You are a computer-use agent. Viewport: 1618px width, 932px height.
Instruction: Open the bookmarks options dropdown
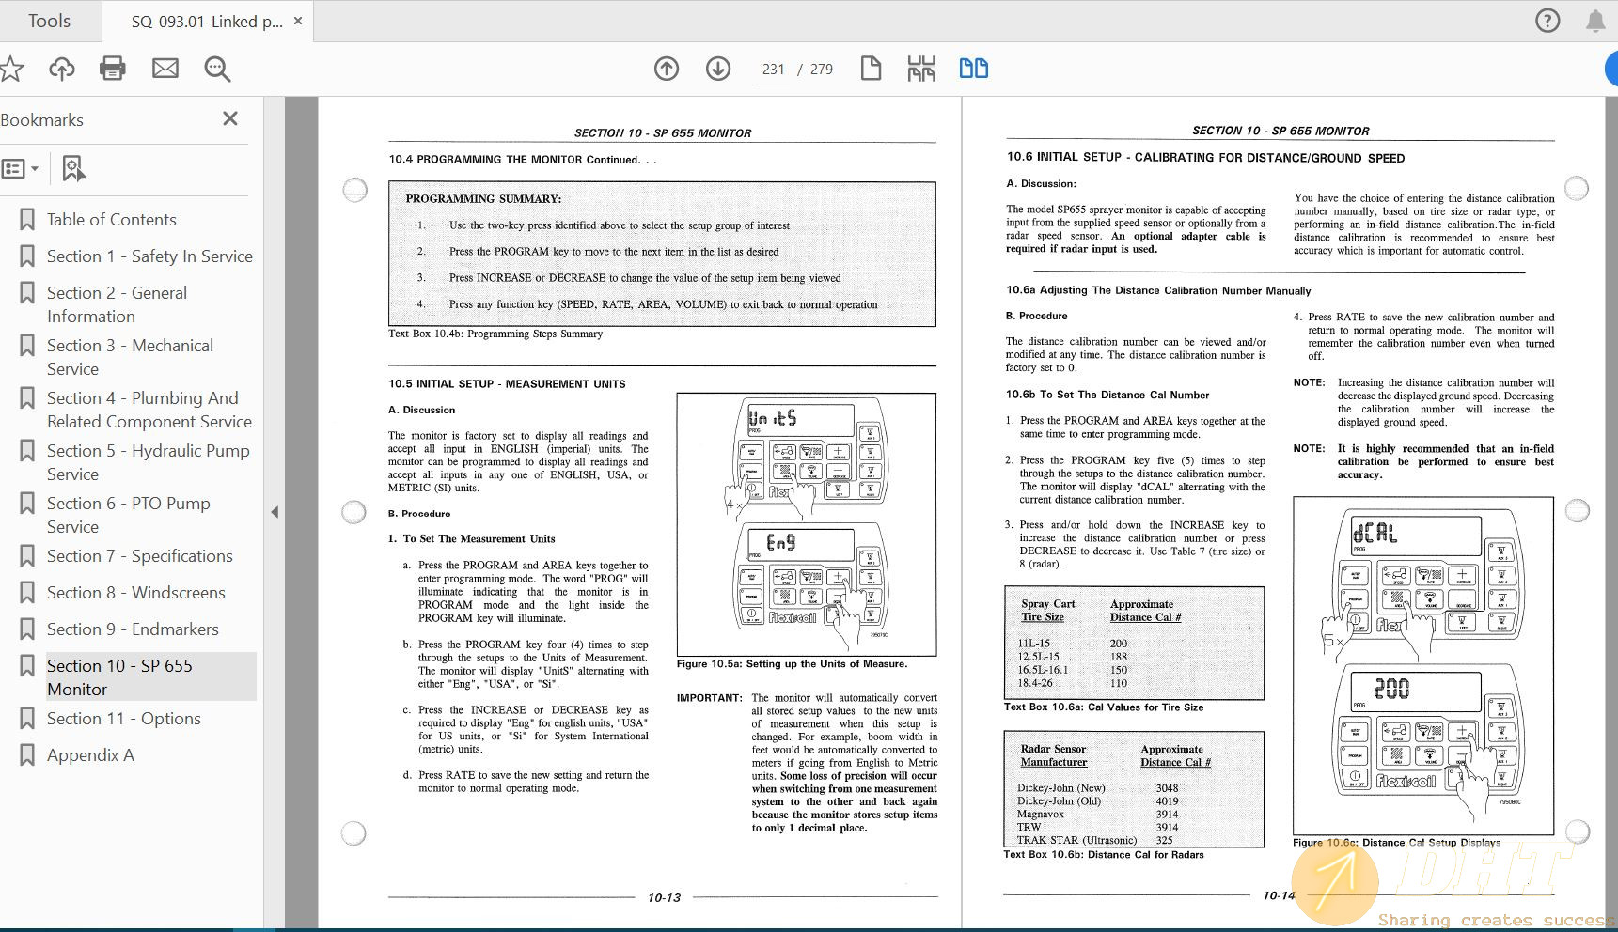tap(21, 169)
